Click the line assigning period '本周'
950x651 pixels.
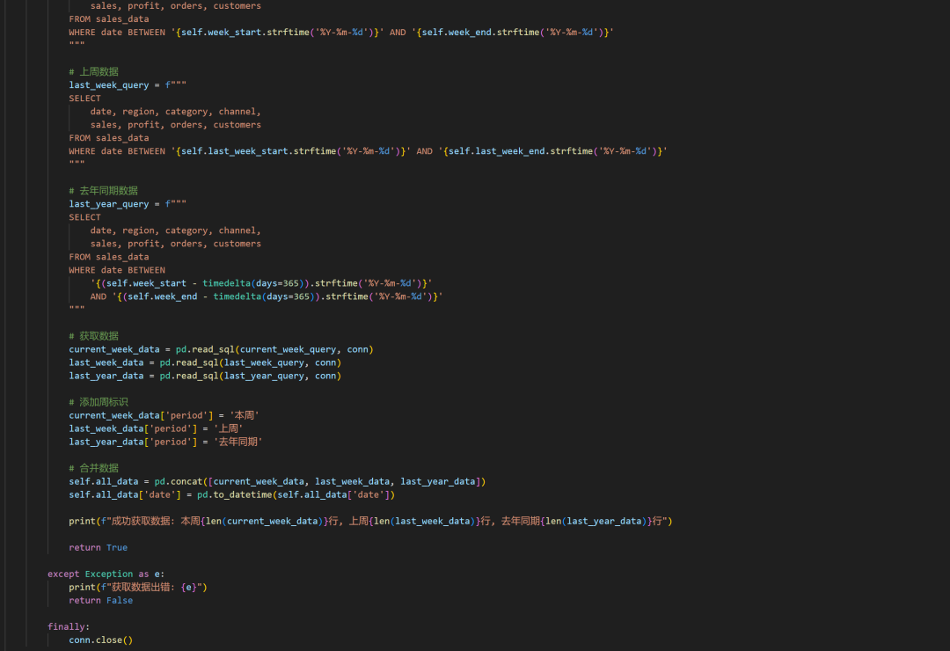point(164,415)
